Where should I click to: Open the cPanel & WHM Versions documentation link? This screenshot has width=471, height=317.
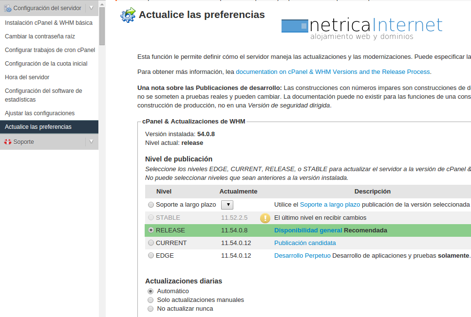333,72
